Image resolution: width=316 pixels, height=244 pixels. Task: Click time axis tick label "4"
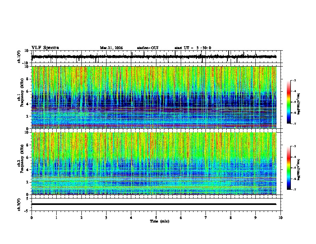point(131,218)
